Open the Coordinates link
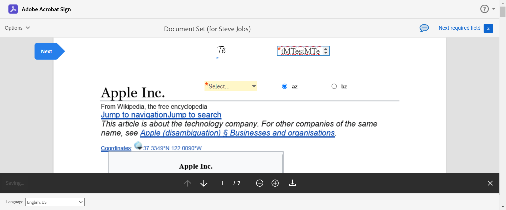 point(116,148)
